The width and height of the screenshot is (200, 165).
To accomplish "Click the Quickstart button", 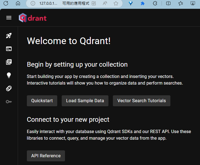I will (x=42, y=101).
